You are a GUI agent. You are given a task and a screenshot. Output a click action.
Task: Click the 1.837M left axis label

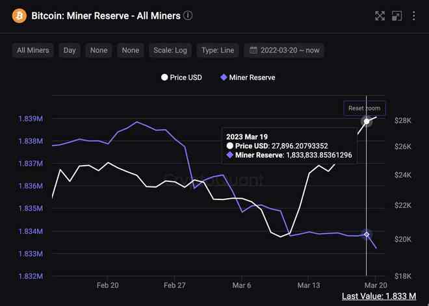(31, 164)
